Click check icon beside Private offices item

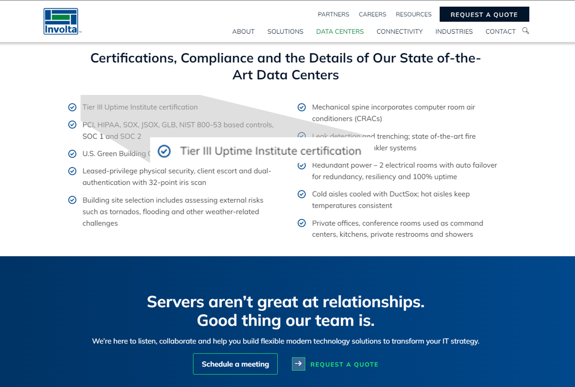(x=302, y=223)
